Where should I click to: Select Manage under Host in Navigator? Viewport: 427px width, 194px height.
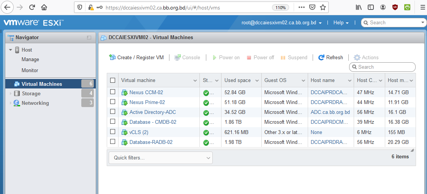coord(30,60)
